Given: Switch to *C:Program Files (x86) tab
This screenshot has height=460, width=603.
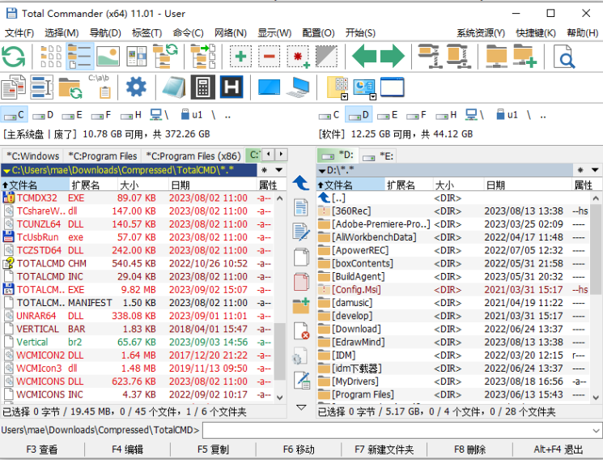Looking at the screenshot, I should pyautogui.click(x=193, y=156).
